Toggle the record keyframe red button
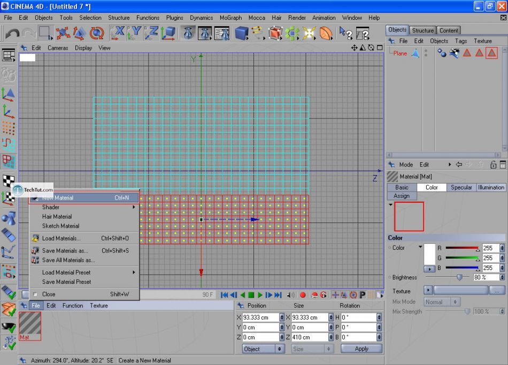Image resolution: width=508 pixels, height=365 pixels. click(x=303, y=295)
